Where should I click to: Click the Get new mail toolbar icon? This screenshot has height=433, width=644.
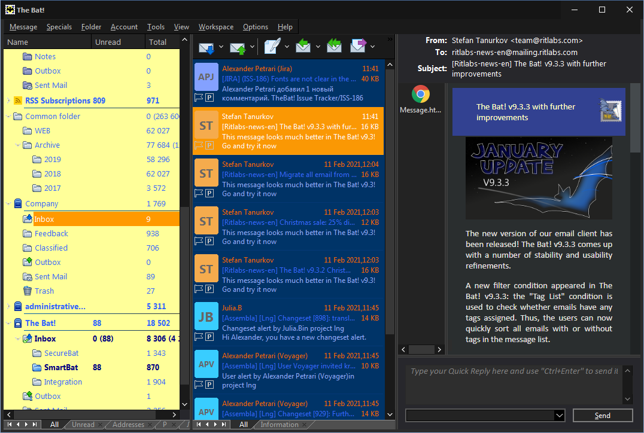[x=206, y=47]
